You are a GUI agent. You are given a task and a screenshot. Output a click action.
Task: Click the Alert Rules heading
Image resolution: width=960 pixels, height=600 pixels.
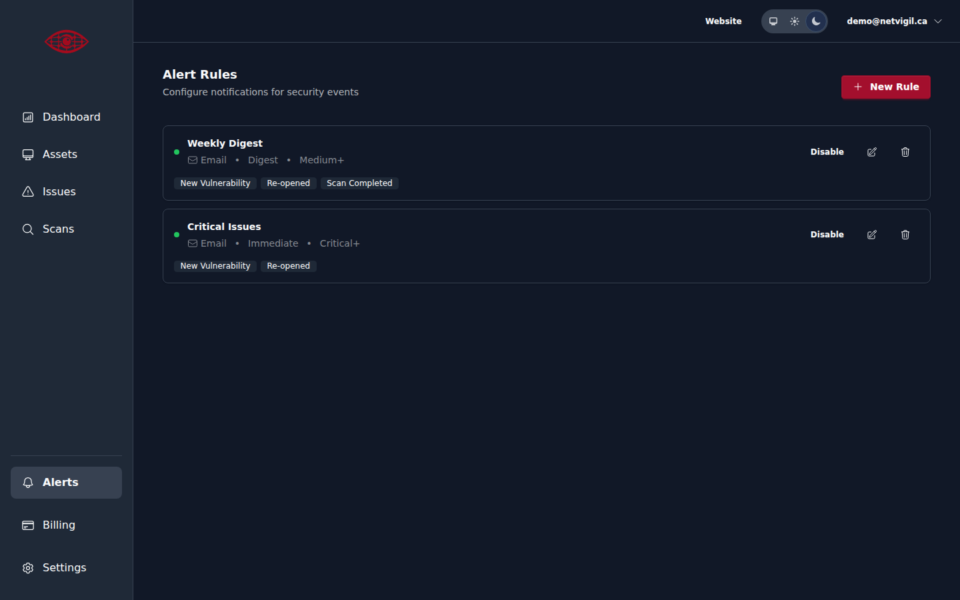point(200,75)
